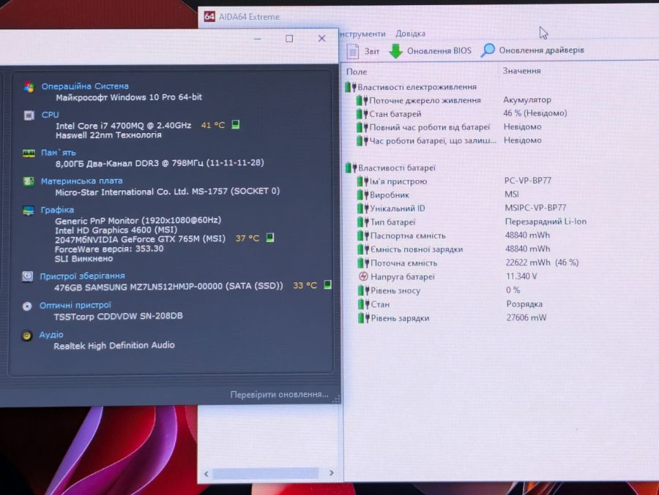Open the Оптичні пристрої section link
This screenshot has height=495, width=659.
pos(75,305)
